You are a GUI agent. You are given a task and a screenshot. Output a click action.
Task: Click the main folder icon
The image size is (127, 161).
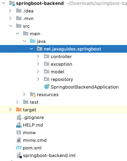(26, 33)
